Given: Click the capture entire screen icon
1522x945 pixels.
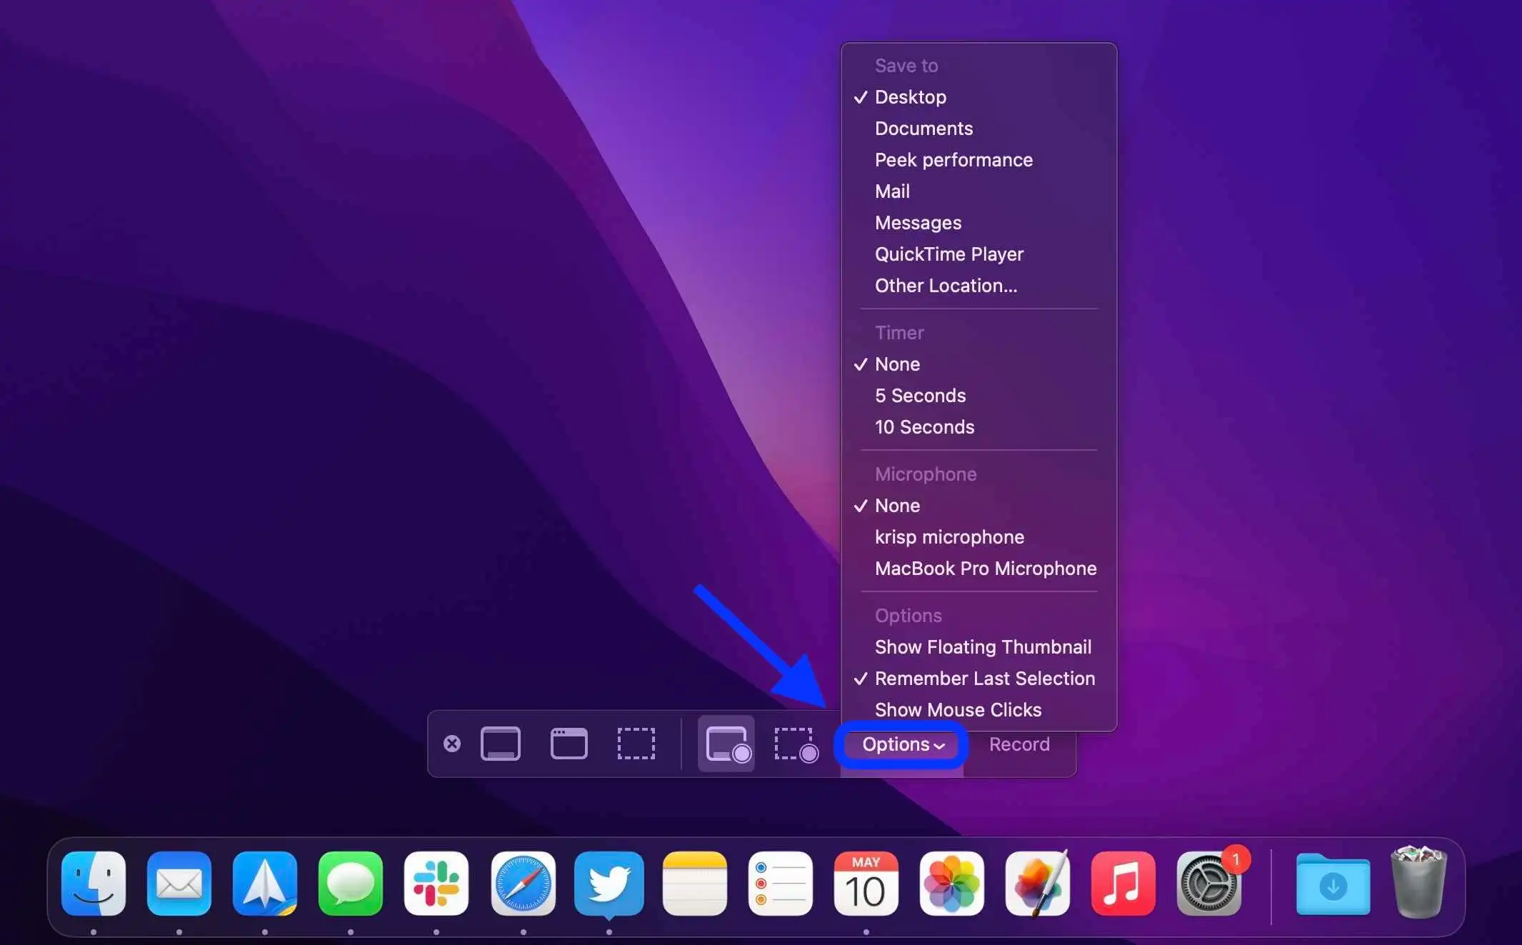Looking at the screenshot, I should tap(500, 744).
